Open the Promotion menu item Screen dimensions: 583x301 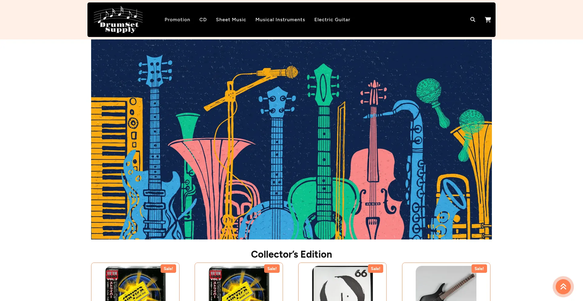[177, 20]
